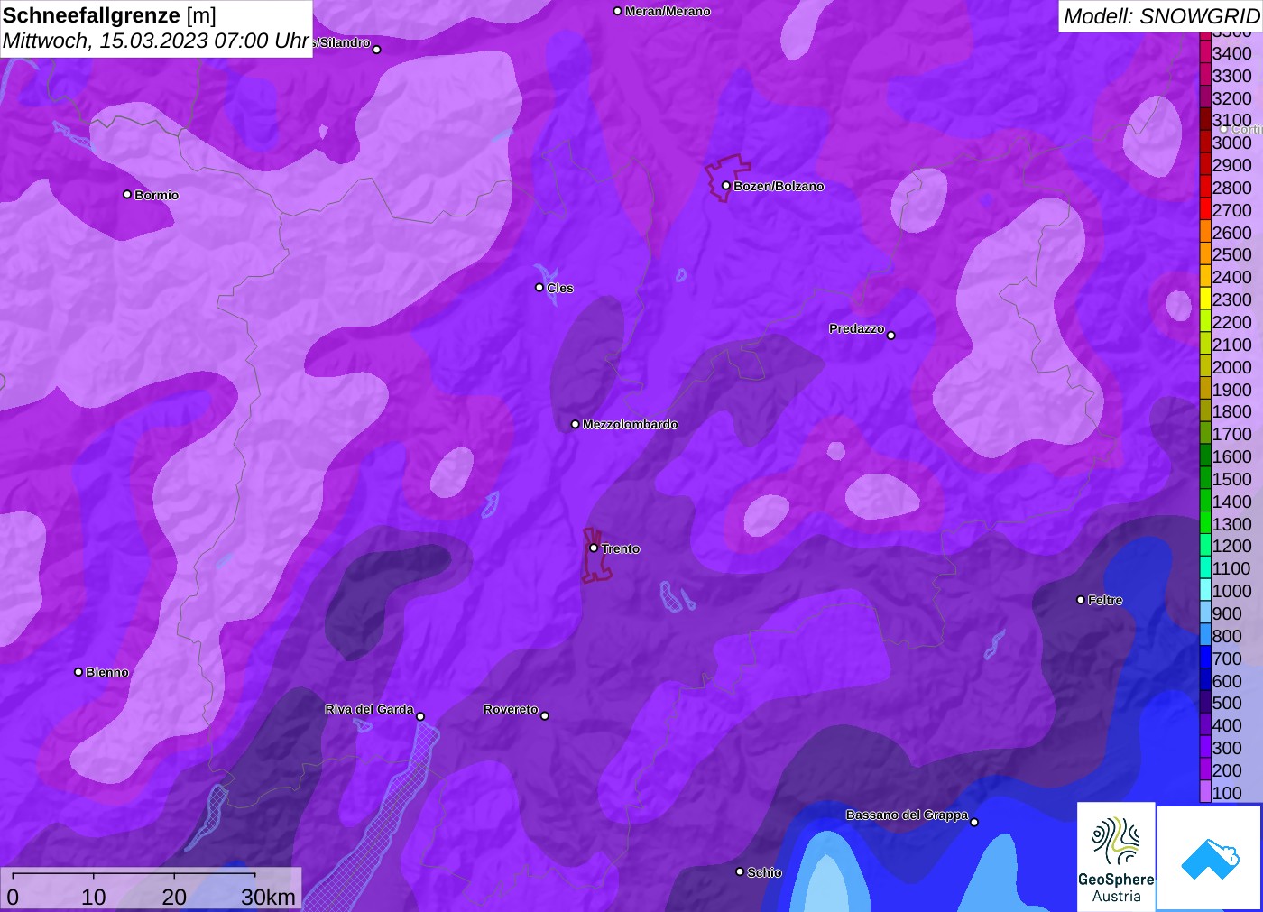
Task: Click the 'Bassano del Grappa' label text
Action: click(907, 815)
